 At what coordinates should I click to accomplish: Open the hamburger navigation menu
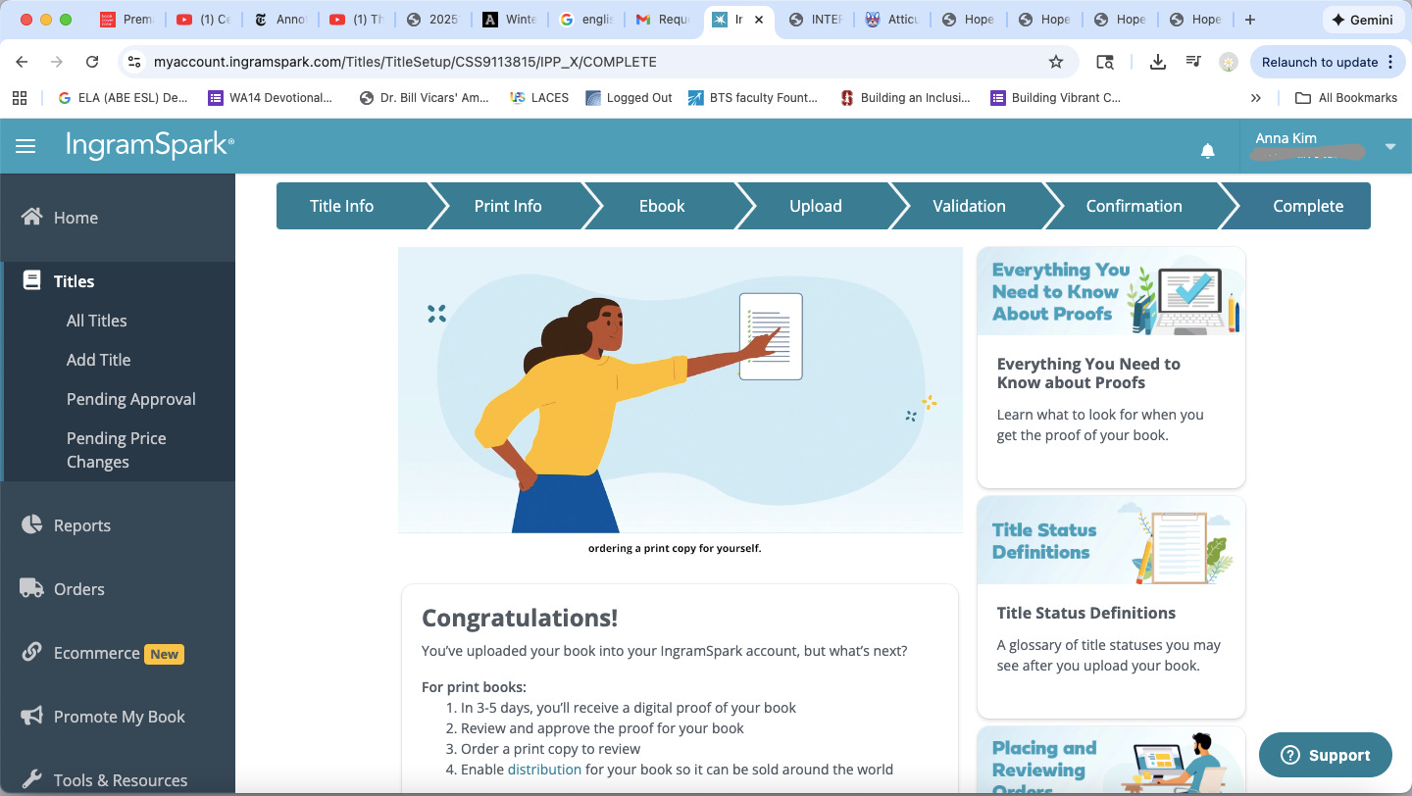pos(25,146)
